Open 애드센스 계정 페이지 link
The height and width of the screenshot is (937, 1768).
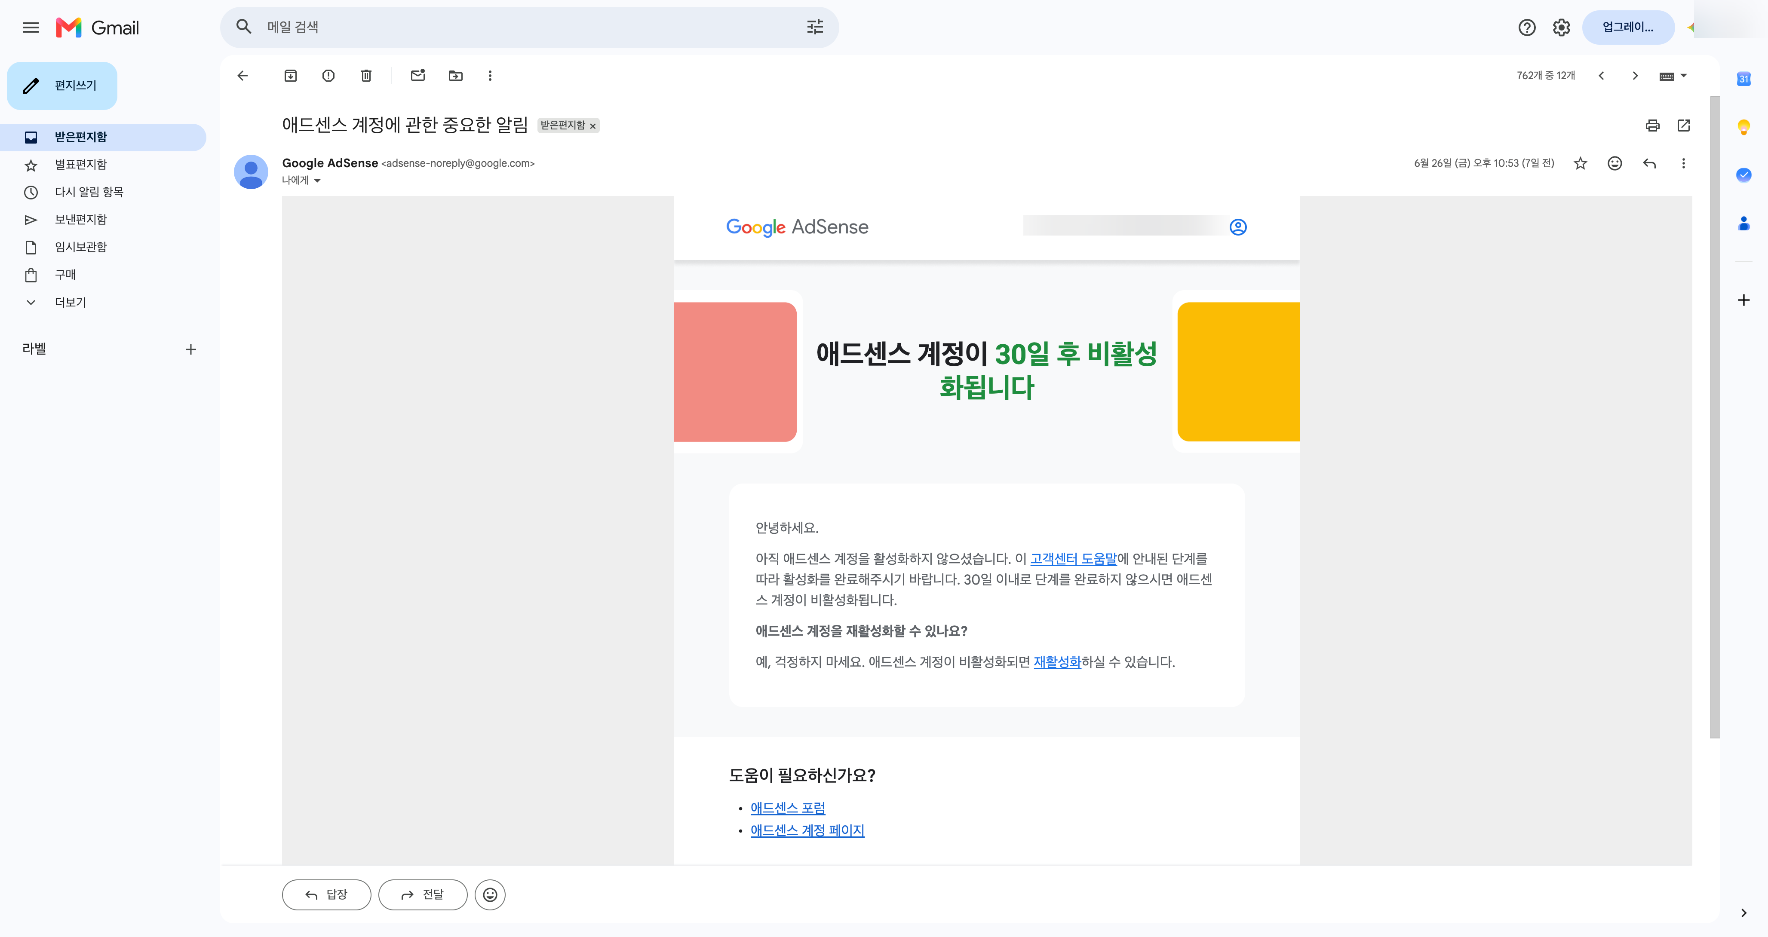point(807,830)
